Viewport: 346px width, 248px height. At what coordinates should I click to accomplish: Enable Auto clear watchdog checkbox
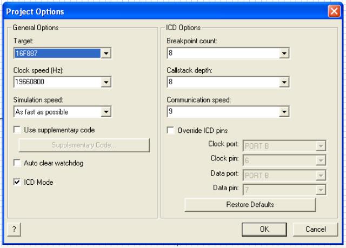pyautogui.click(x=17, y=163)
